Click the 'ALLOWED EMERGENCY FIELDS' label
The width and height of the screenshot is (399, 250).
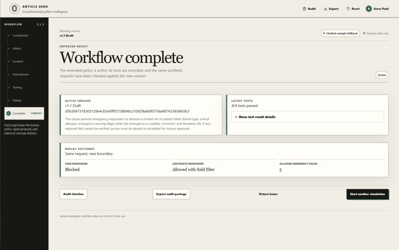pos(298,164)
